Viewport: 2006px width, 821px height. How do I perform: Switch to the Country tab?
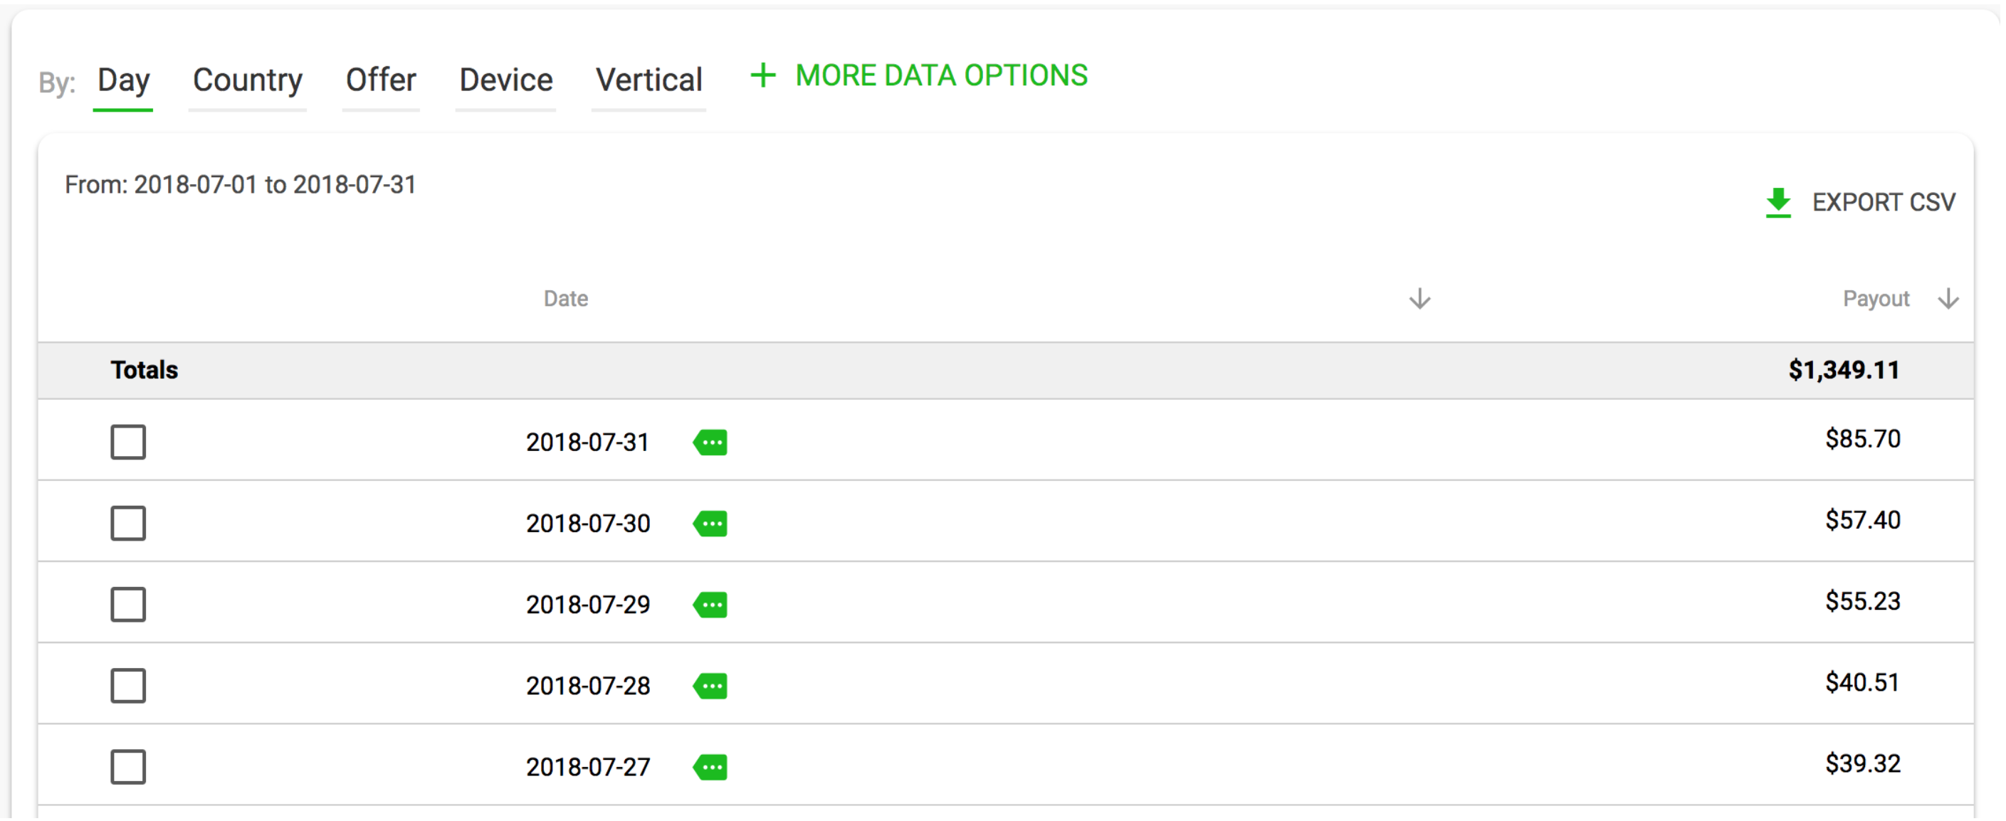pos(248,80)
